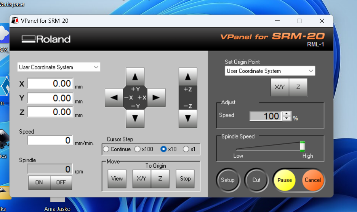Image resolution: width=357 pixels, height=212 pixels.
Task: Open the Setup dialog
Action: point(228,180)
